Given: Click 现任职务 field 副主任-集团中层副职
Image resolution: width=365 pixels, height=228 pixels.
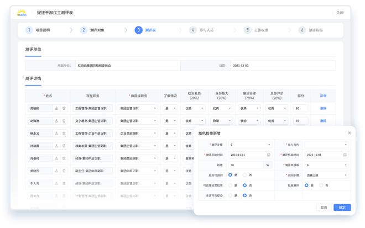Looking at the screenshot, I should pos(93,171).
